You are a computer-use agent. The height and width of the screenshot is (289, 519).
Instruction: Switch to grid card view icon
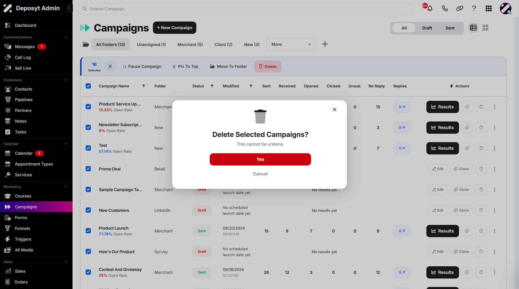coord(485,28)
